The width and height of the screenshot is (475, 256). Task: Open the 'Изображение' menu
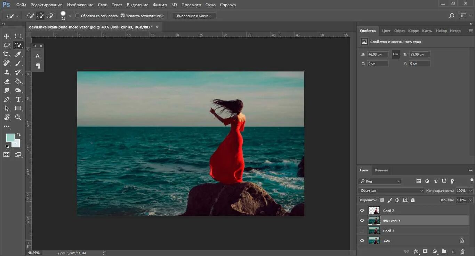coord(80,5)
